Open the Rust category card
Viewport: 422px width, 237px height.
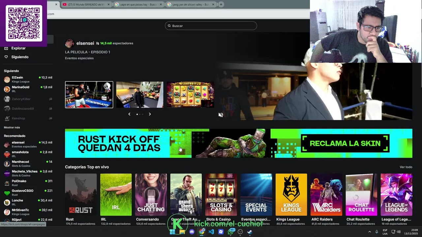point(81,195)
